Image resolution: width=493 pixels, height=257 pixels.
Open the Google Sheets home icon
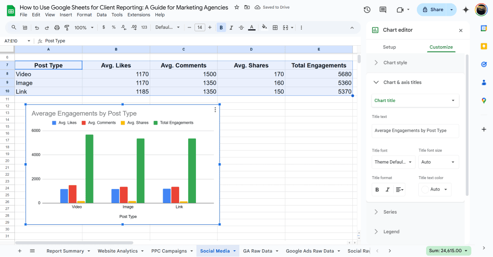click(x=11, y=11)
